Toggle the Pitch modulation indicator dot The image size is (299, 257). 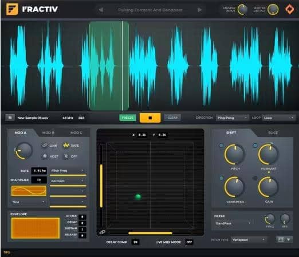[221, 146]
